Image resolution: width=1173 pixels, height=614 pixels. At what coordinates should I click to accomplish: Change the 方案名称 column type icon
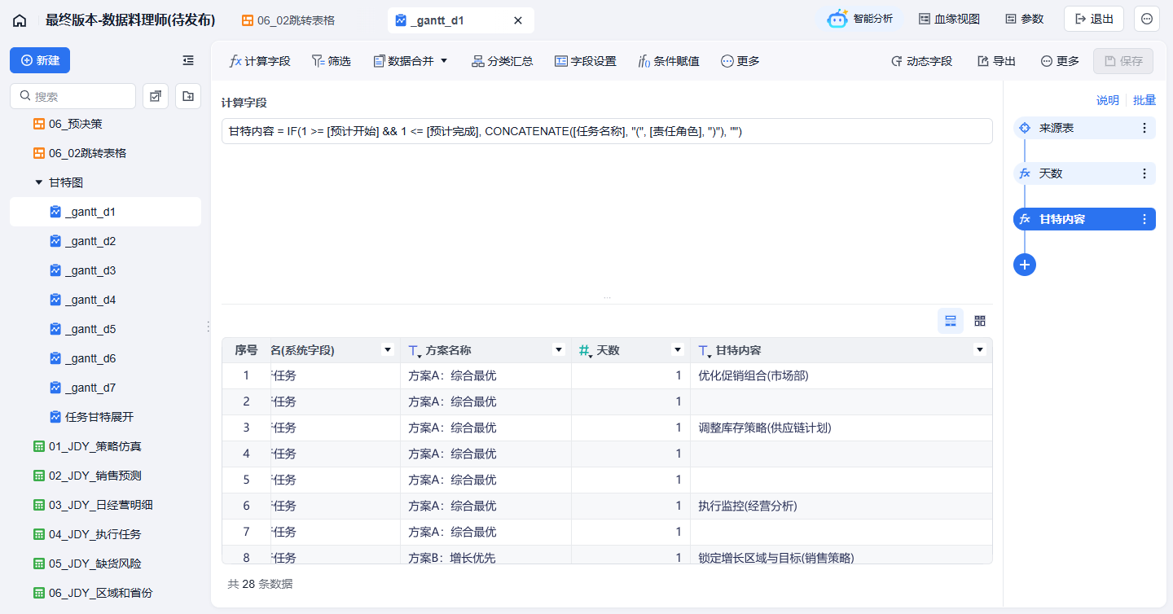tap(415, 351)
